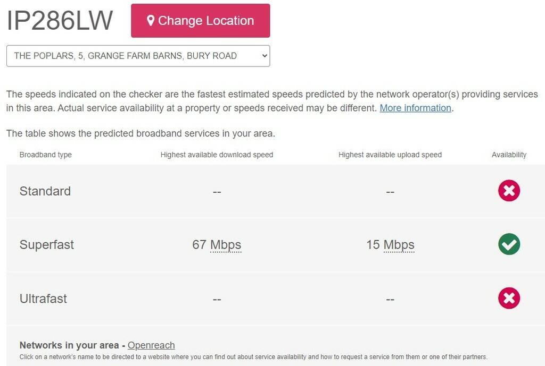The image size is (545, 366).
Task: Click the Availability column header
Action: click(509, 155)
